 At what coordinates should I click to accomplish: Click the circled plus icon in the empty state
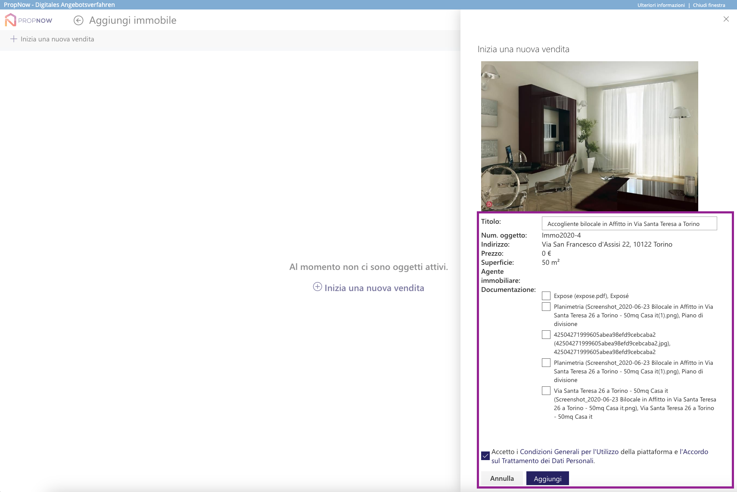(317, 287)
